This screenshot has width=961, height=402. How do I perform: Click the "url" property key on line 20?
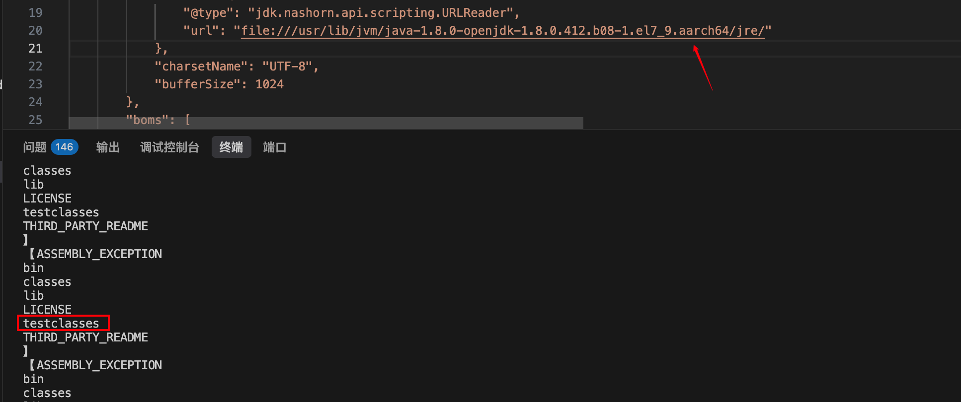click(x=200, y=30)
